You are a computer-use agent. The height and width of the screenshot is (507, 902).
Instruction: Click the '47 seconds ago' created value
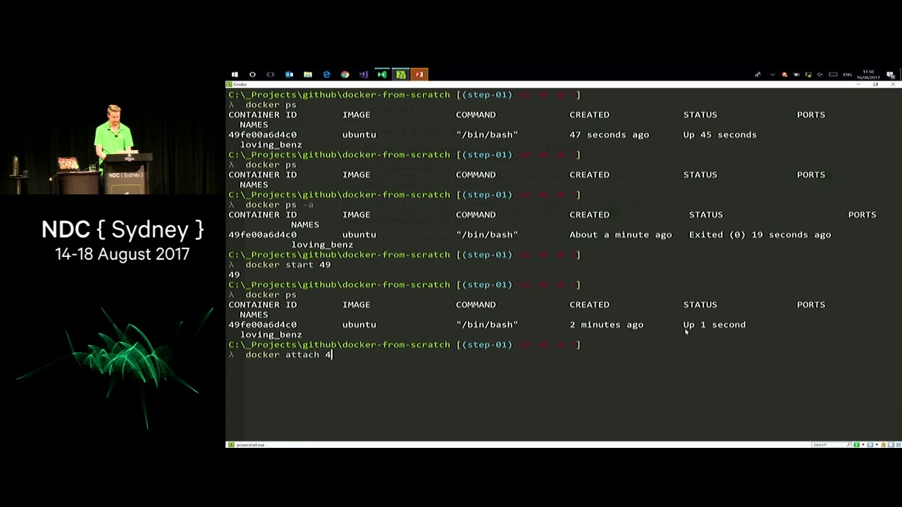pos(610,134)
